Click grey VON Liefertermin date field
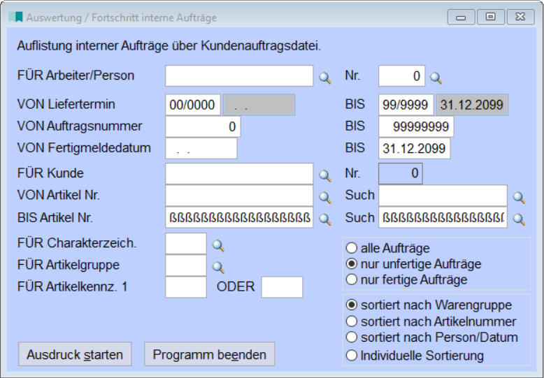This screenshot has height=378, width=544. tap(259, 104)
